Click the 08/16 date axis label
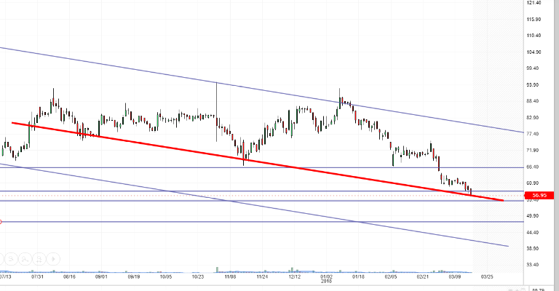The image size is (559, 291). point(69,276)
